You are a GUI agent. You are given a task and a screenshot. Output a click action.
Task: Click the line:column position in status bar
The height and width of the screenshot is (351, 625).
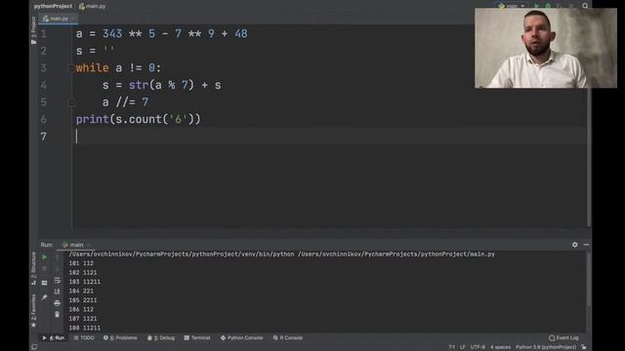tap(451, 347)
